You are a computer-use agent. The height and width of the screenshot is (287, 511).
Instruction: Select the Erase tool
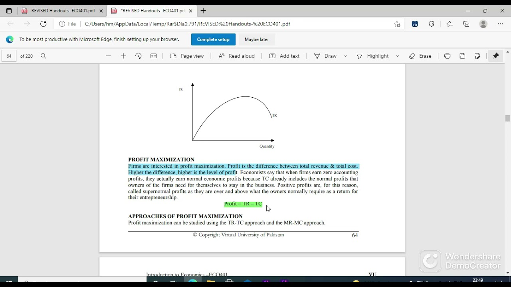click(420, 56)
